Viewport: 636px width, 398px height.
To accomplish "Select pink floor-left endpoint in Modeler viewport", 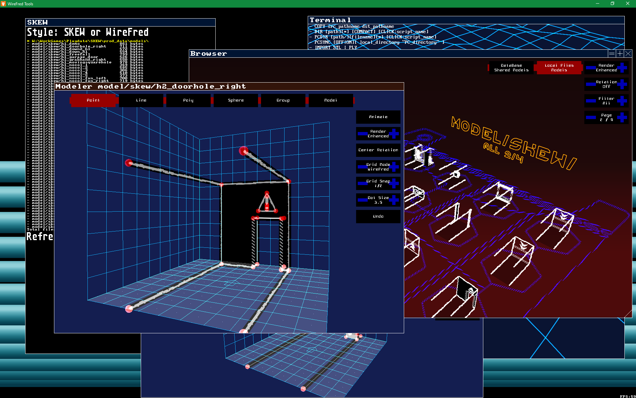I will (x=129, y=309).
